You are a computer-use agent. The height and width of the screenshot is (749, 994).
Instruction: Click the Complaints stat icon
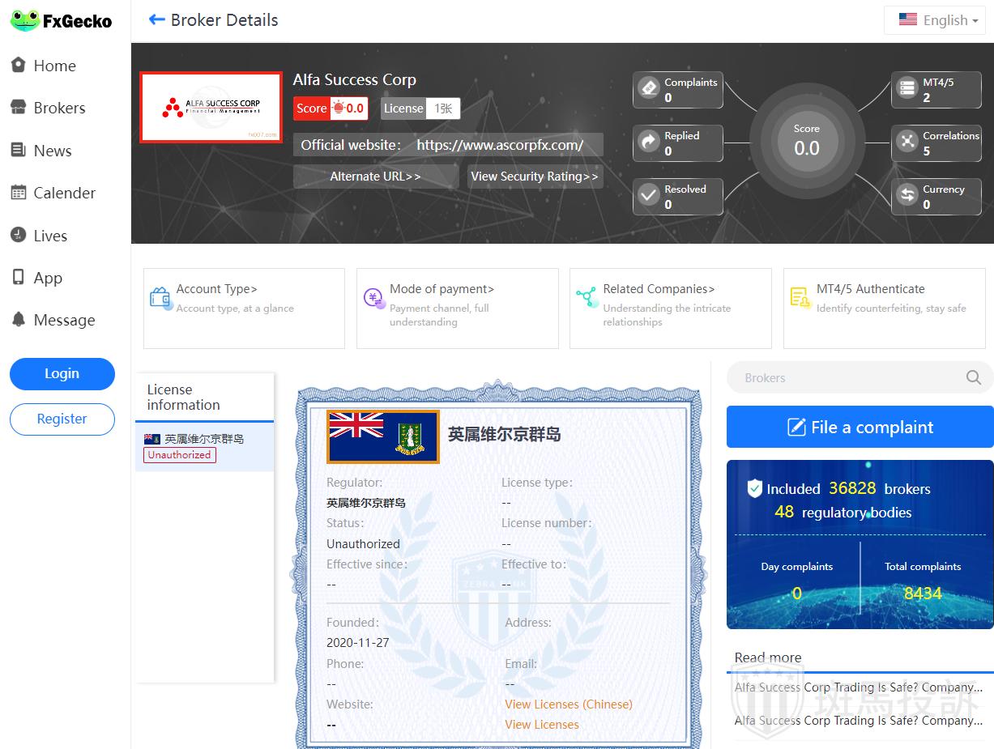pos(648,88)
